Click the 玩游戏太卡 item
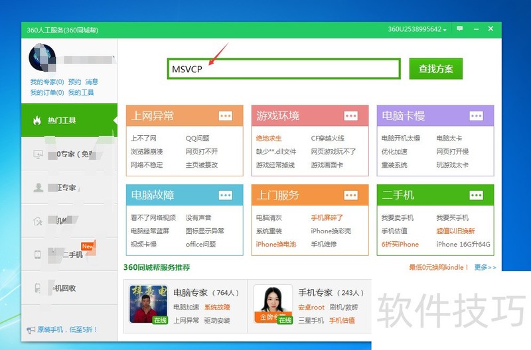Screen dimensions: 531x350 tap(453, 165)
